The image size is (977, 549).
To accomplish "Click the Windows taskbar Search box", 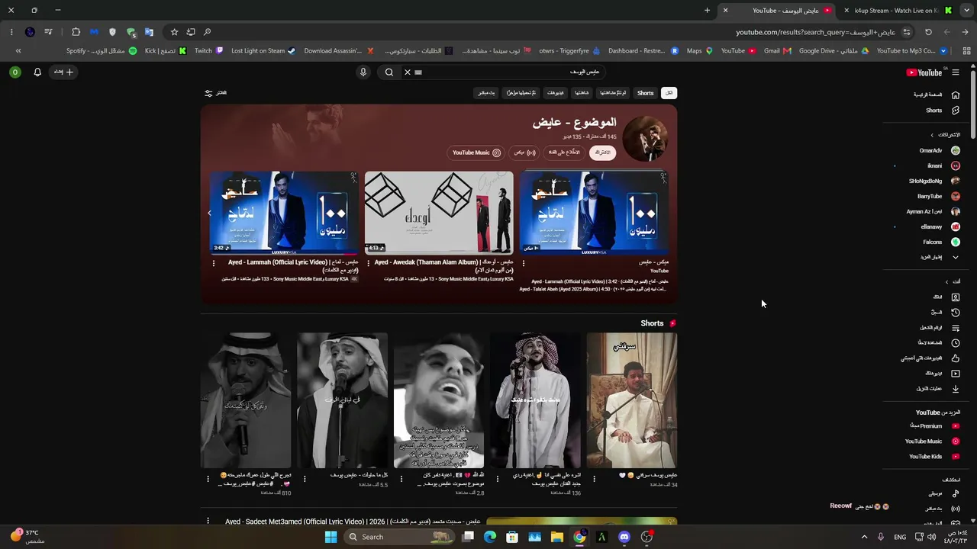I will 398,537.
